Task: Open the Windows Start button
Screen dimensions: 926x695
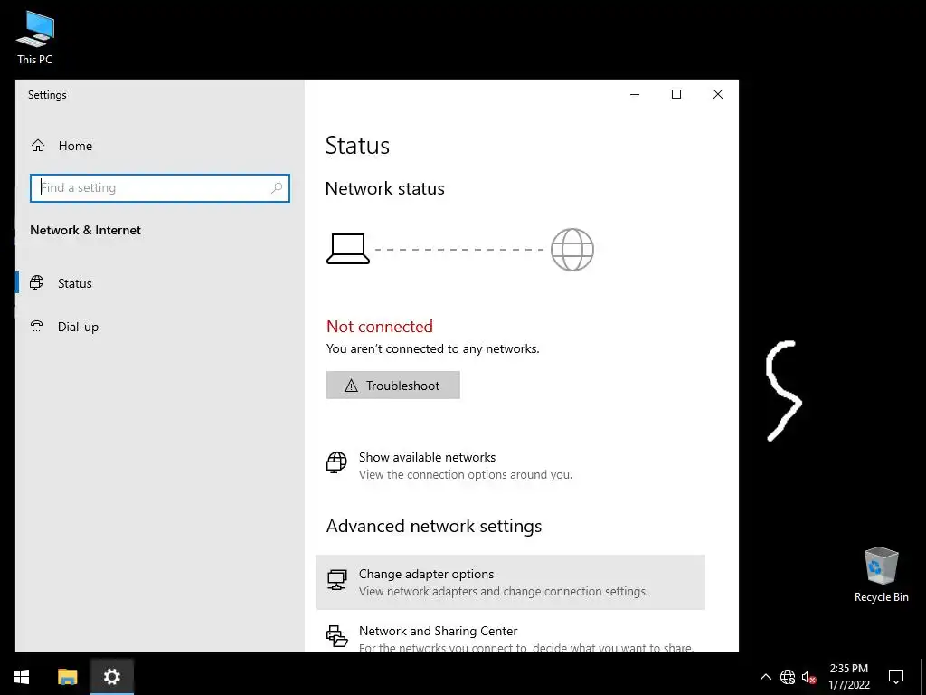Action: click(22, 677)
